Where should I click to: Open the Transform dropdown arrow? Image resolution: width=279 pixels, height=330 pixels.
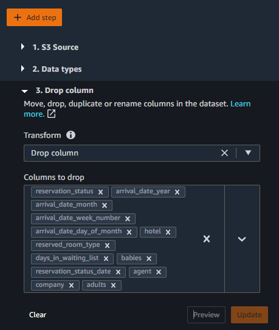pos(248,153)
